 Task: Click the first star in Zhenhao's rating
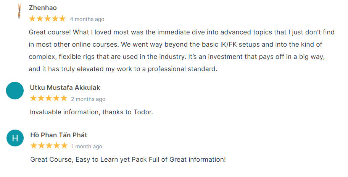point(32,19)
